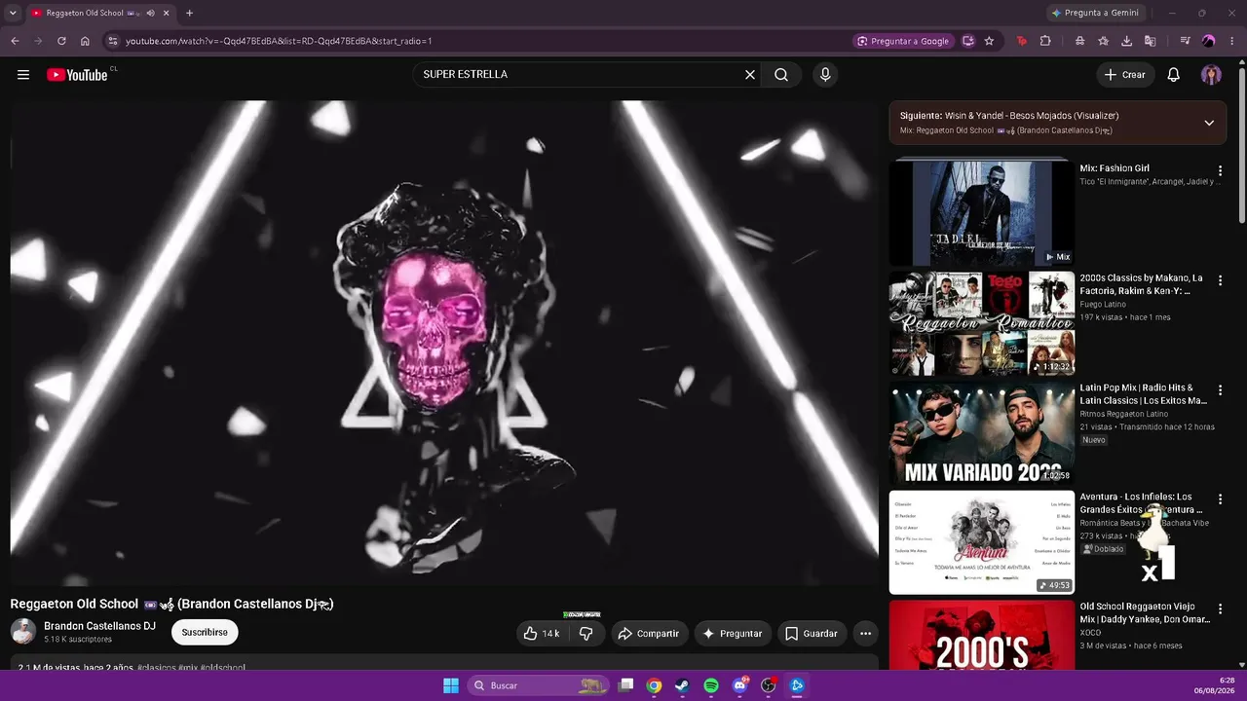Image resolution: width=1247 pixels, height=701 pixels.
Task: Open the Chrome profile avatar
Action: (1209, 41)
